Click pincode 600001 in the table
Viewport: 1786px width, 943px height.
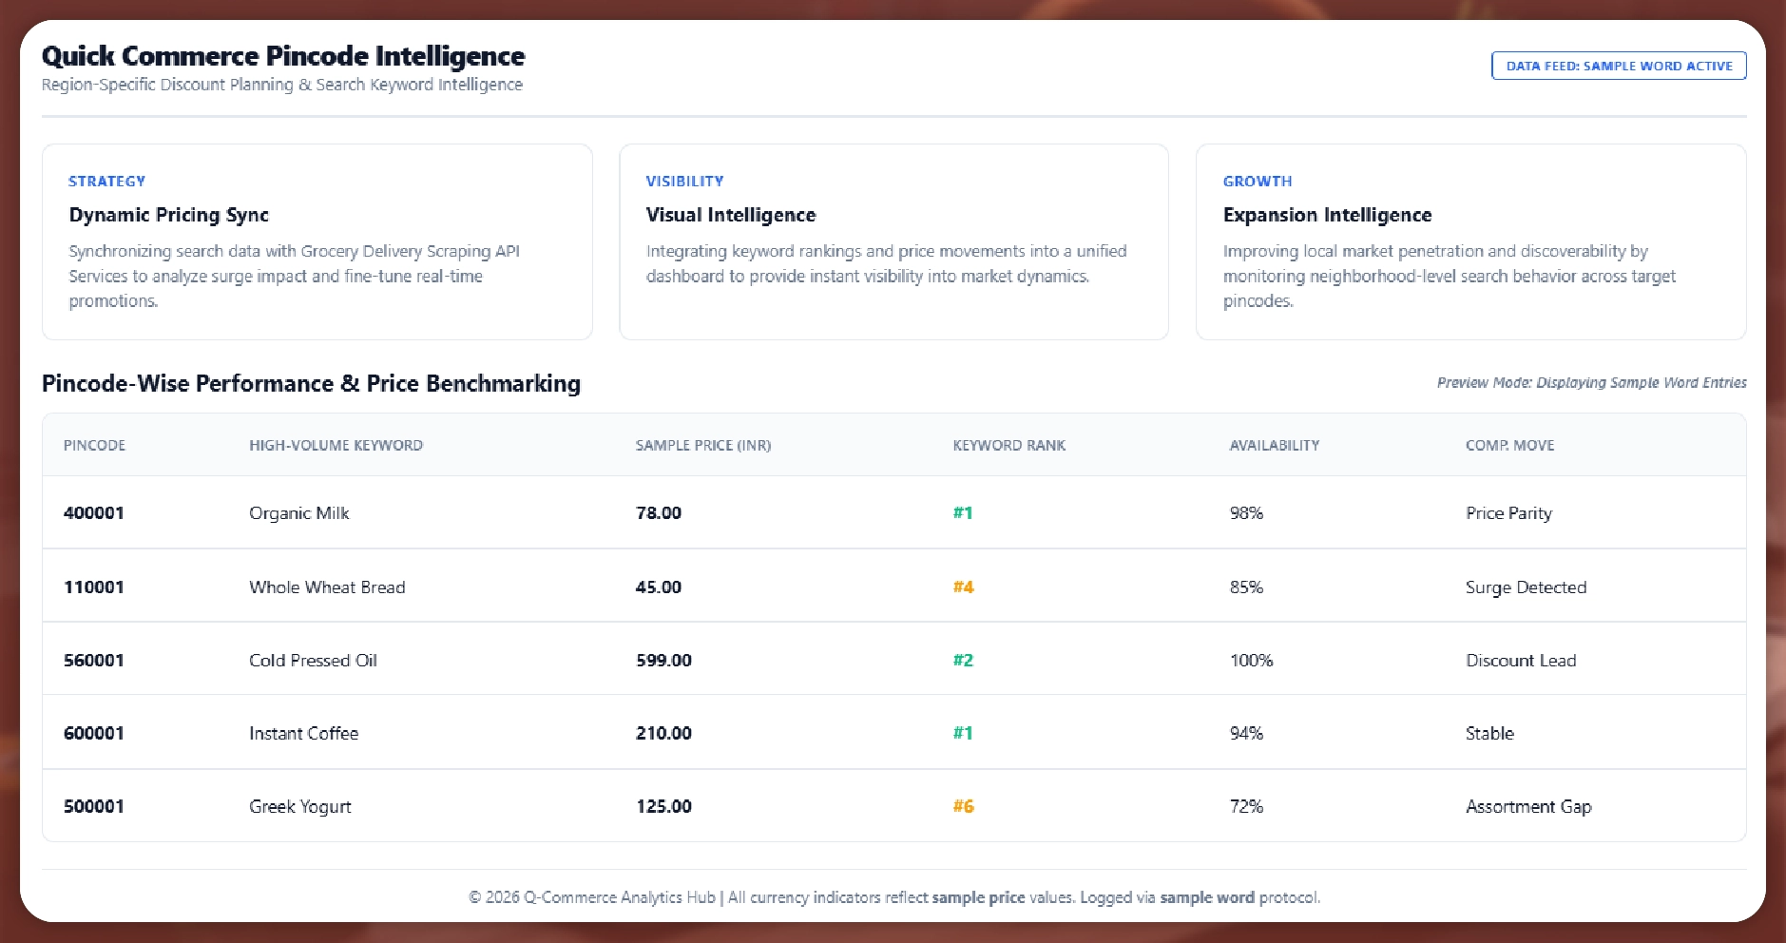(94, 734)
